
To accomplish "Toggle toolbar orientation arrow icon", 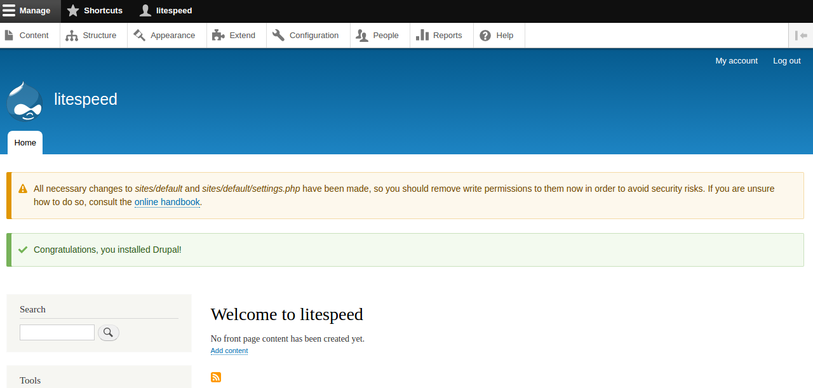I will pos(801,36).
